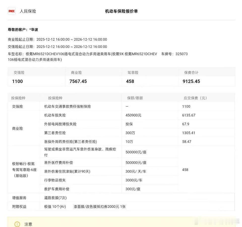This screenshot has height=227, width=242.
Task: Click the 外部电网故障损失险 row label
Action: (x=60, y=124)
